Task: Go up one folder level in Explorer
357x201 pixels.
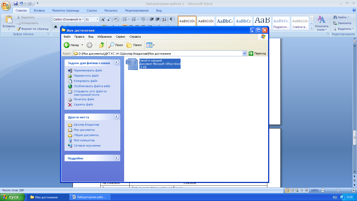Action: coord(102,45)
